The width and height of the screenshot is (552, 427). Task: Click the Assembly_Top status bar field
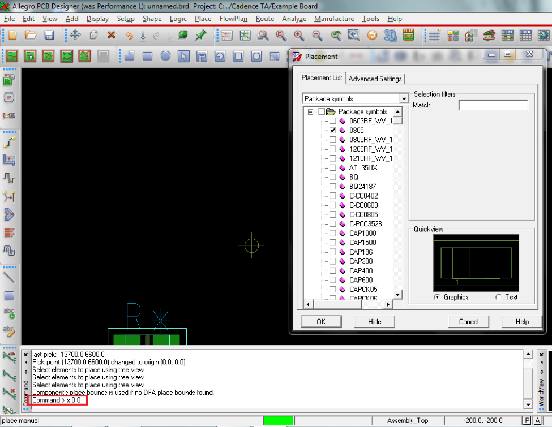[408, 420]
